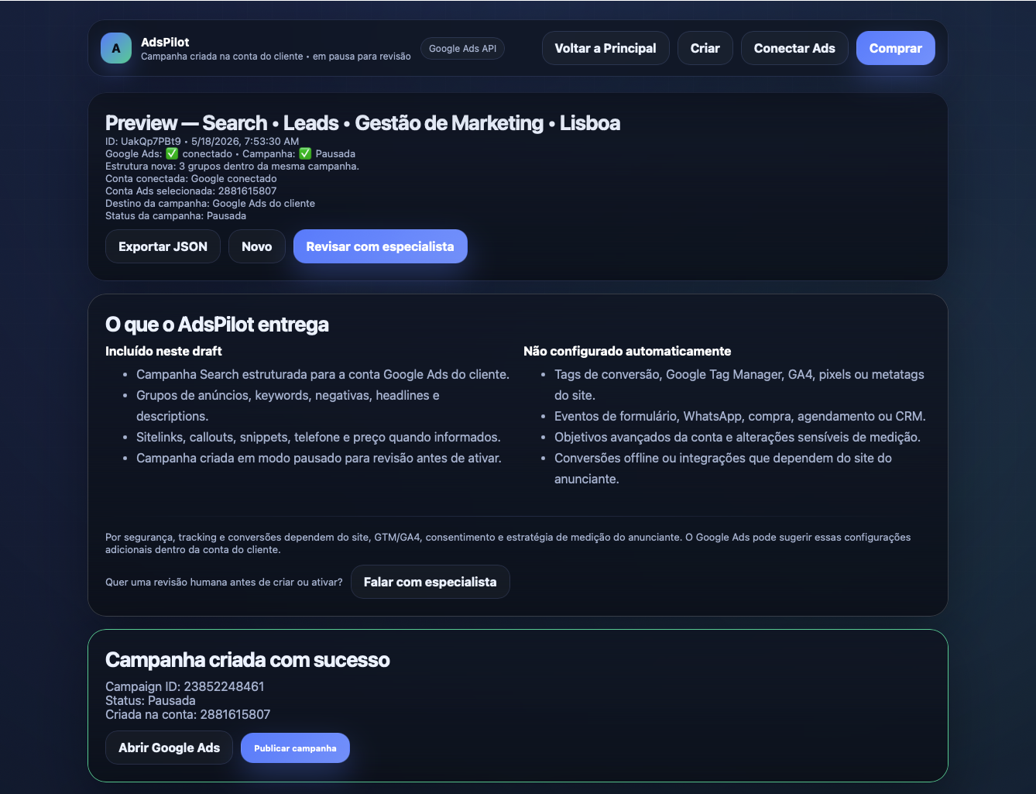
Task: Click 'Criada na conta: 2881615807' text
Action: (188, 714)
